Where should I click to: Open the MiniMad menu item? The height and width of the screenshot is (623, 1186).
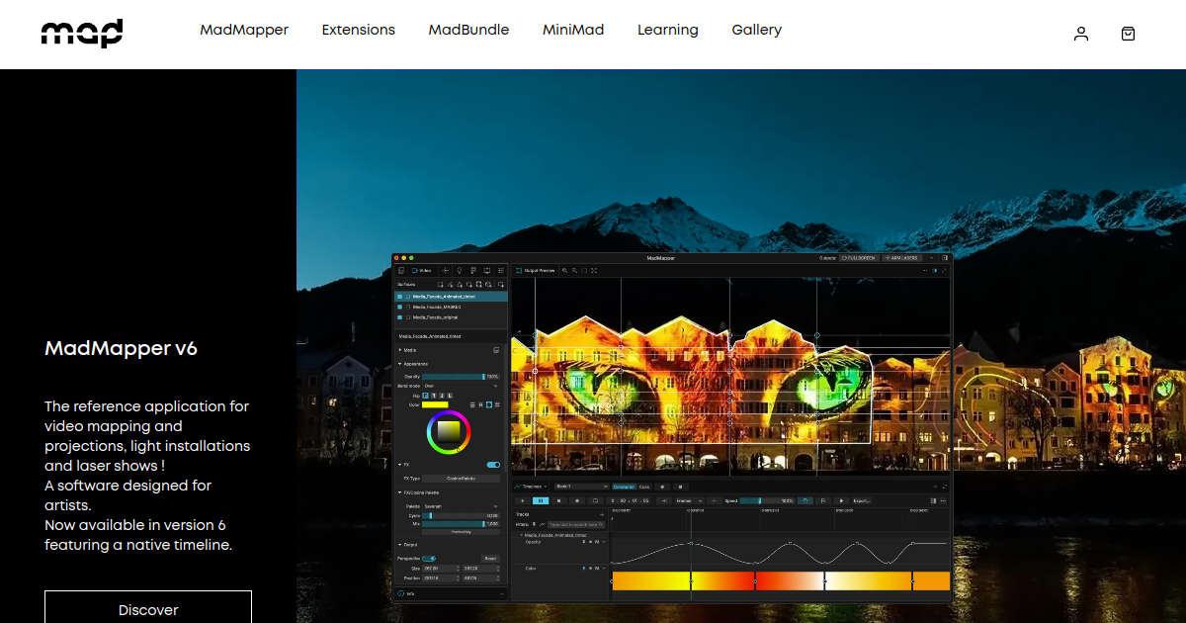[573, 30]
